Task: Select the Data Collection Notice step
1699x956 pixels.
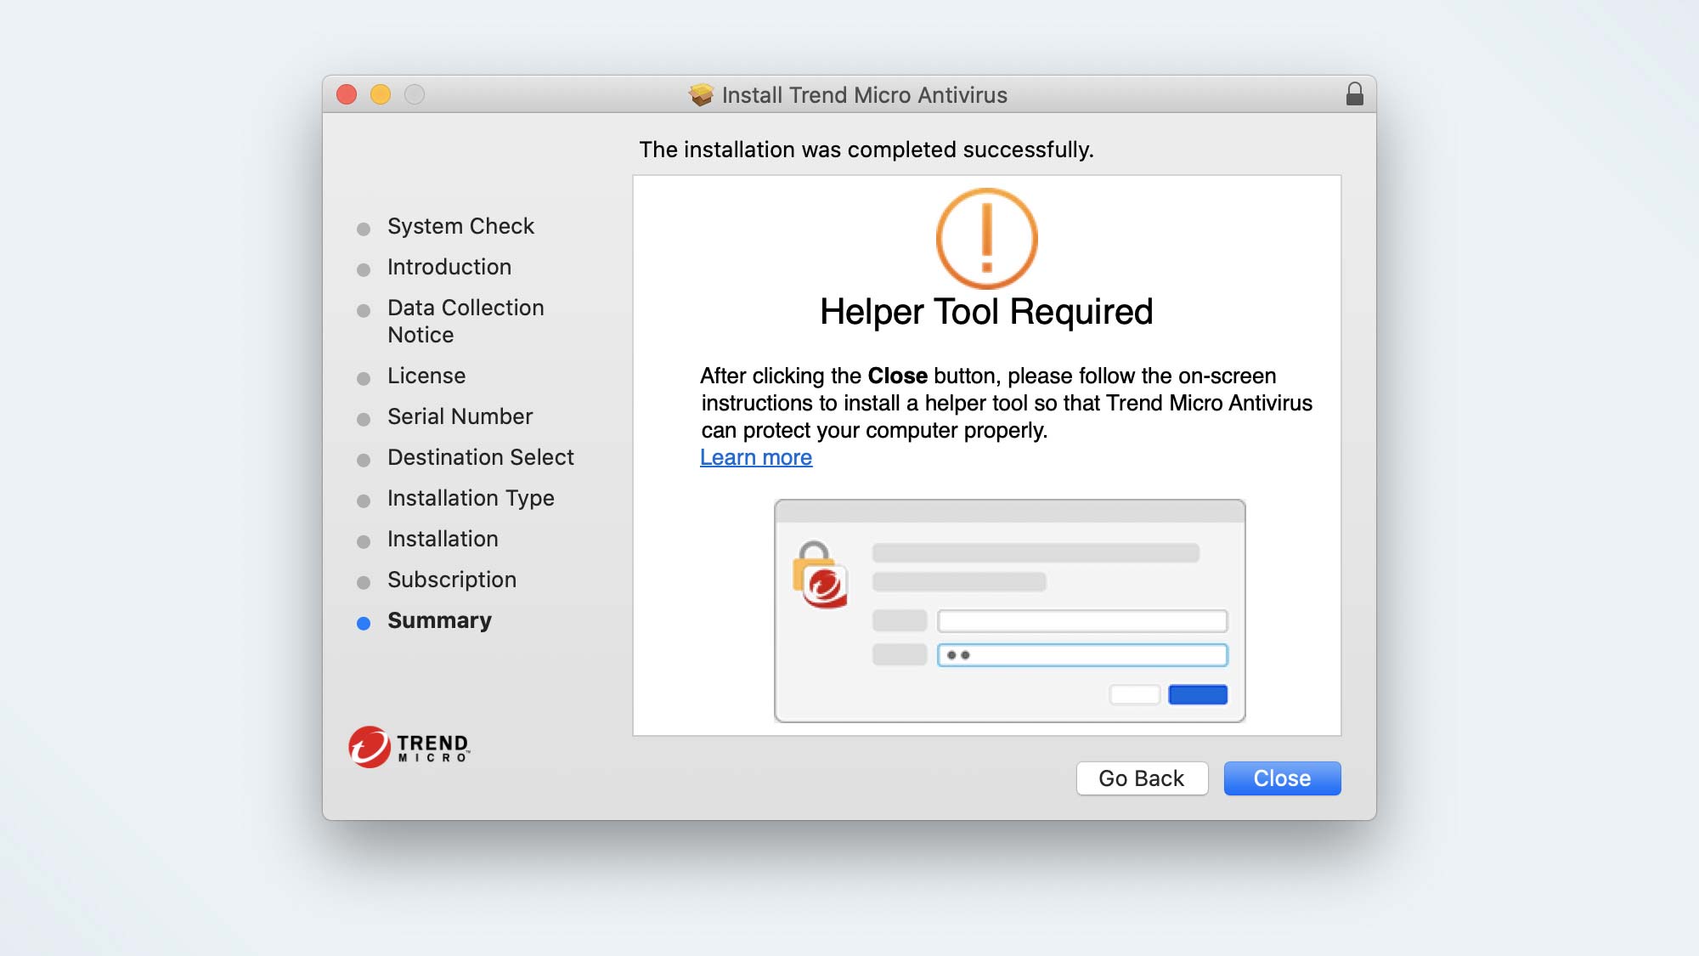Action: [466, 321]
